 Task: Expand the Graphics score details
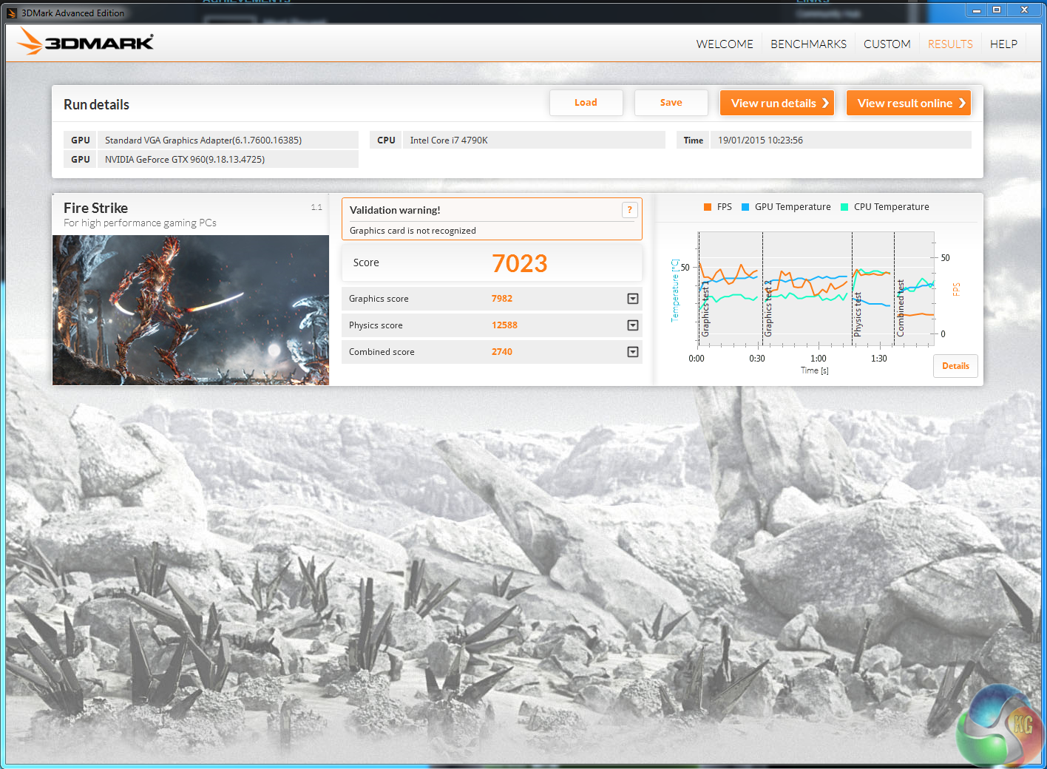point(633,299)
